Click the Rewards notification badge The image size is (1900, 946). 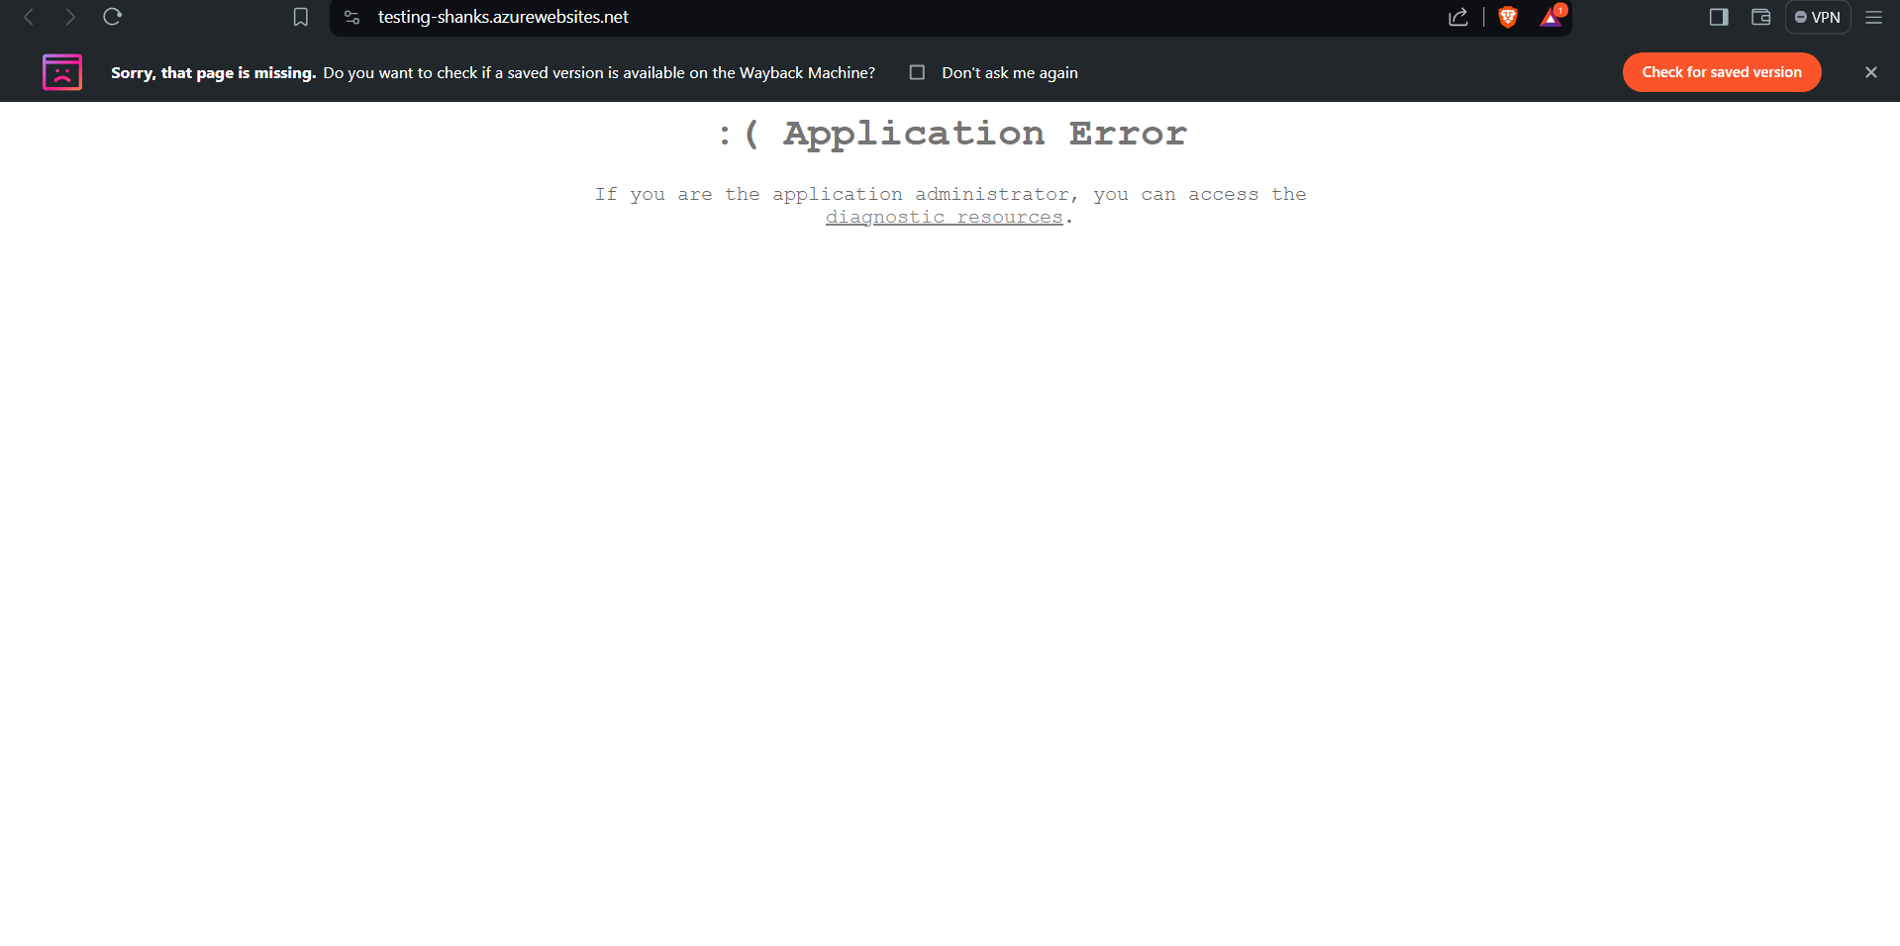1560,8
